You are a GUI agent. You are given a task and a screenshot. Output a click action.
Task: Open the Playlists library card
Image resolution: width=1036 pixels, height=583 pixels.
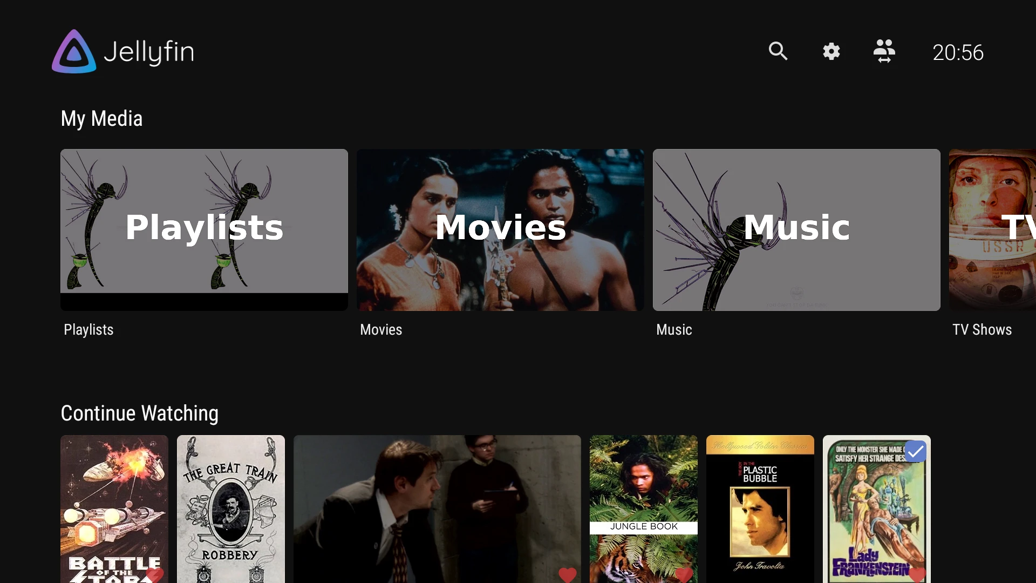point(204,229)
